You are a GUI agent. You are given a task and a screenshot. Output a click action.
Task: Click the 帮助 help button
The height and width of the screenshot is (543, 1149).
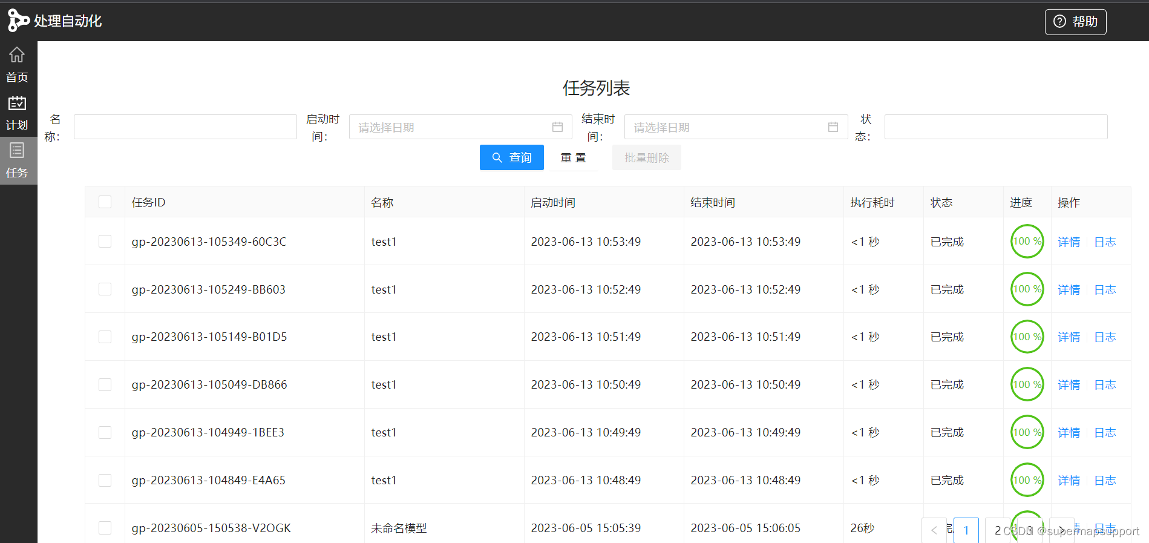click(x=1075, y=22)
